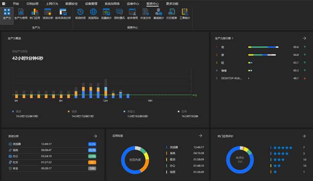This screenshot has width=313, height=181.
Task: Click the gray percentage badge for 安全
Action: click(92, 168)
